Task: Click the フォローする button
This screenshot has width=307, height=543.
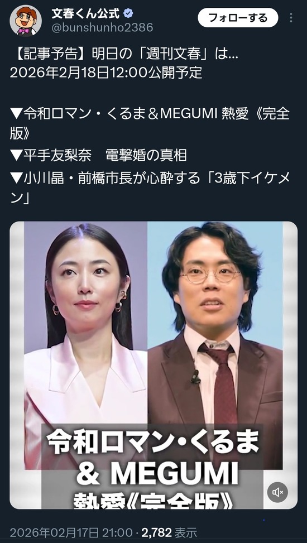Action: (x=238, y=18)
